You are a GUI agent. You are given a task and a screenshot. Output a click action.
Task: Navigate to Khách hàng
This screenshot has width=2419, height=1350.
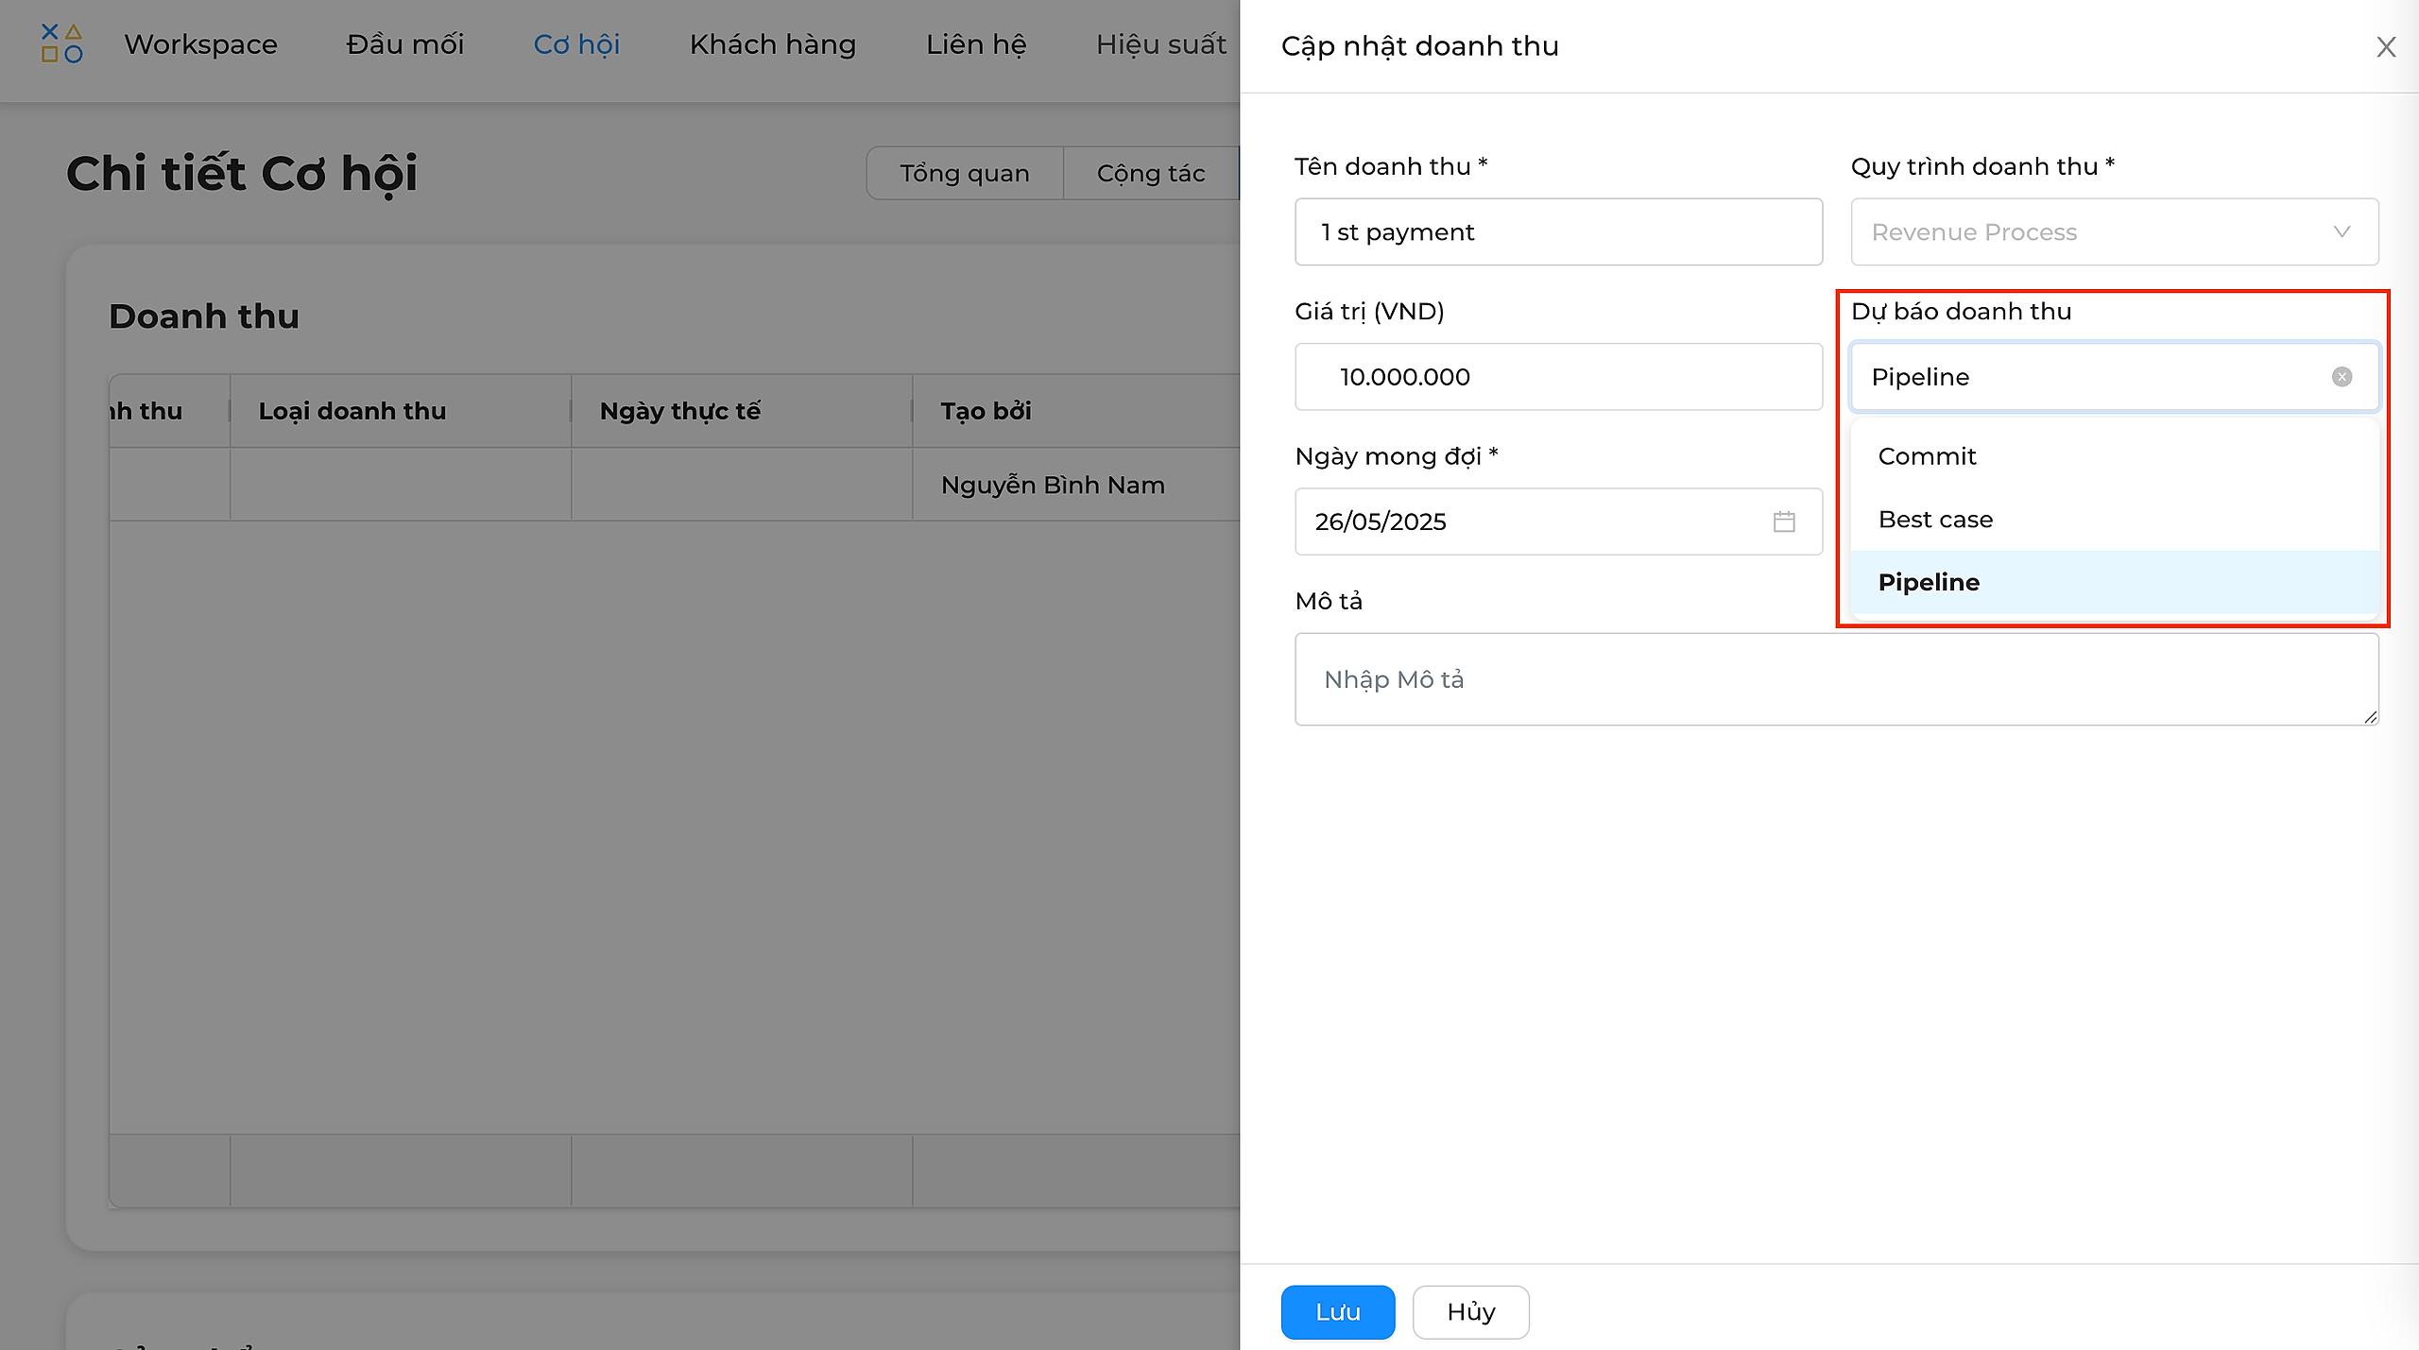tap(773, 44)
